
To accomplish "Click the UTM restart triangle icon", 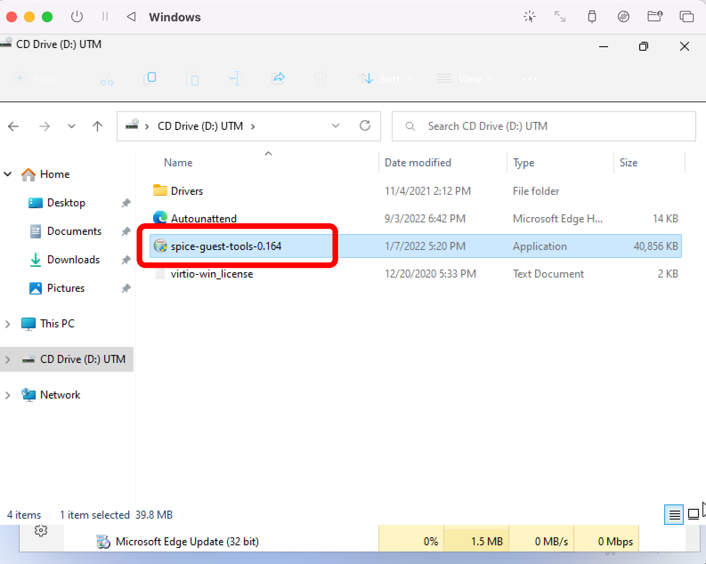I will coord(131,17).
